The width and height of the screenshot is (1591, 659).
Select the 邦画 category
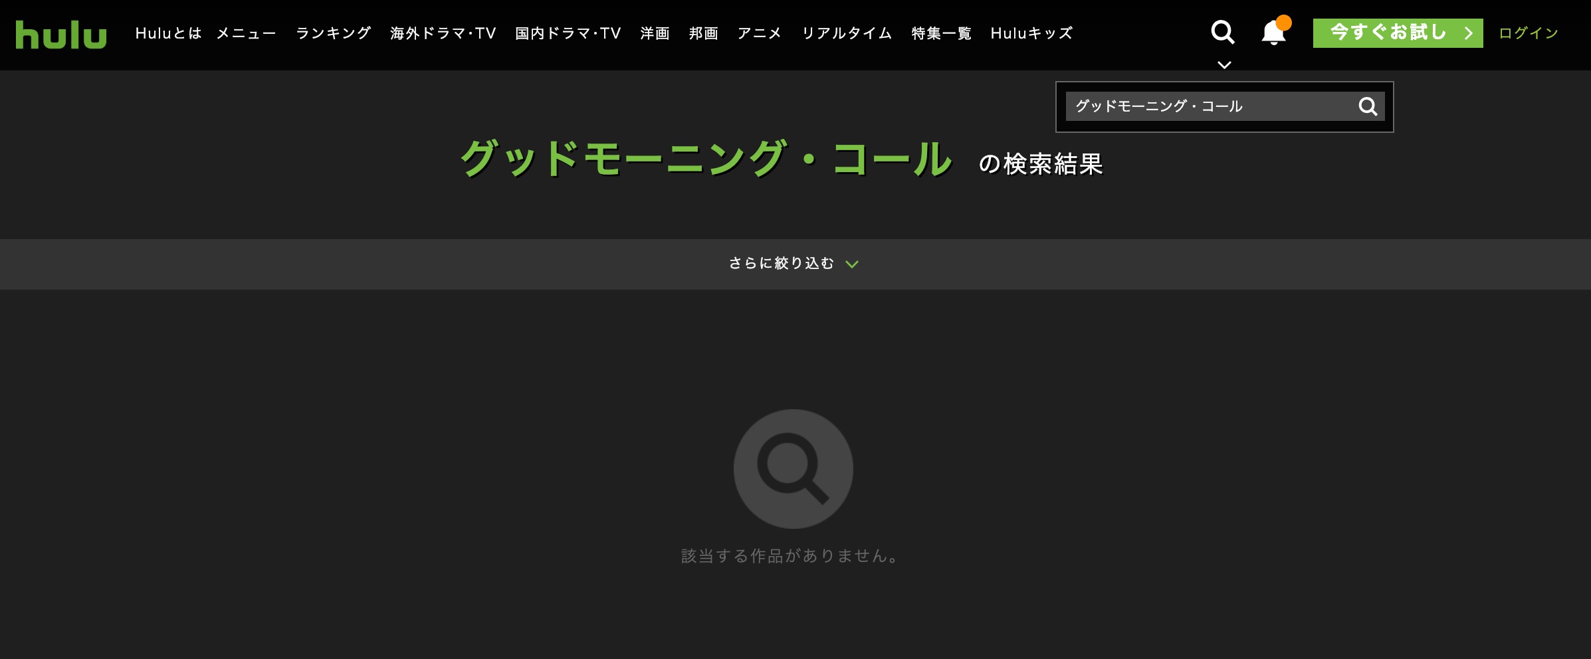pyautogui.click(x=703, y=33)
